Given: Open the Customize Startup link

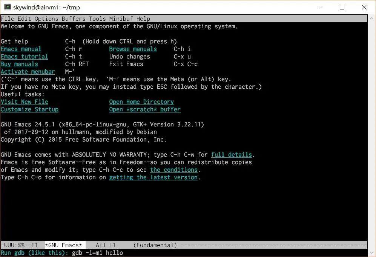Looking at the screenshot, I should [29, 109].
